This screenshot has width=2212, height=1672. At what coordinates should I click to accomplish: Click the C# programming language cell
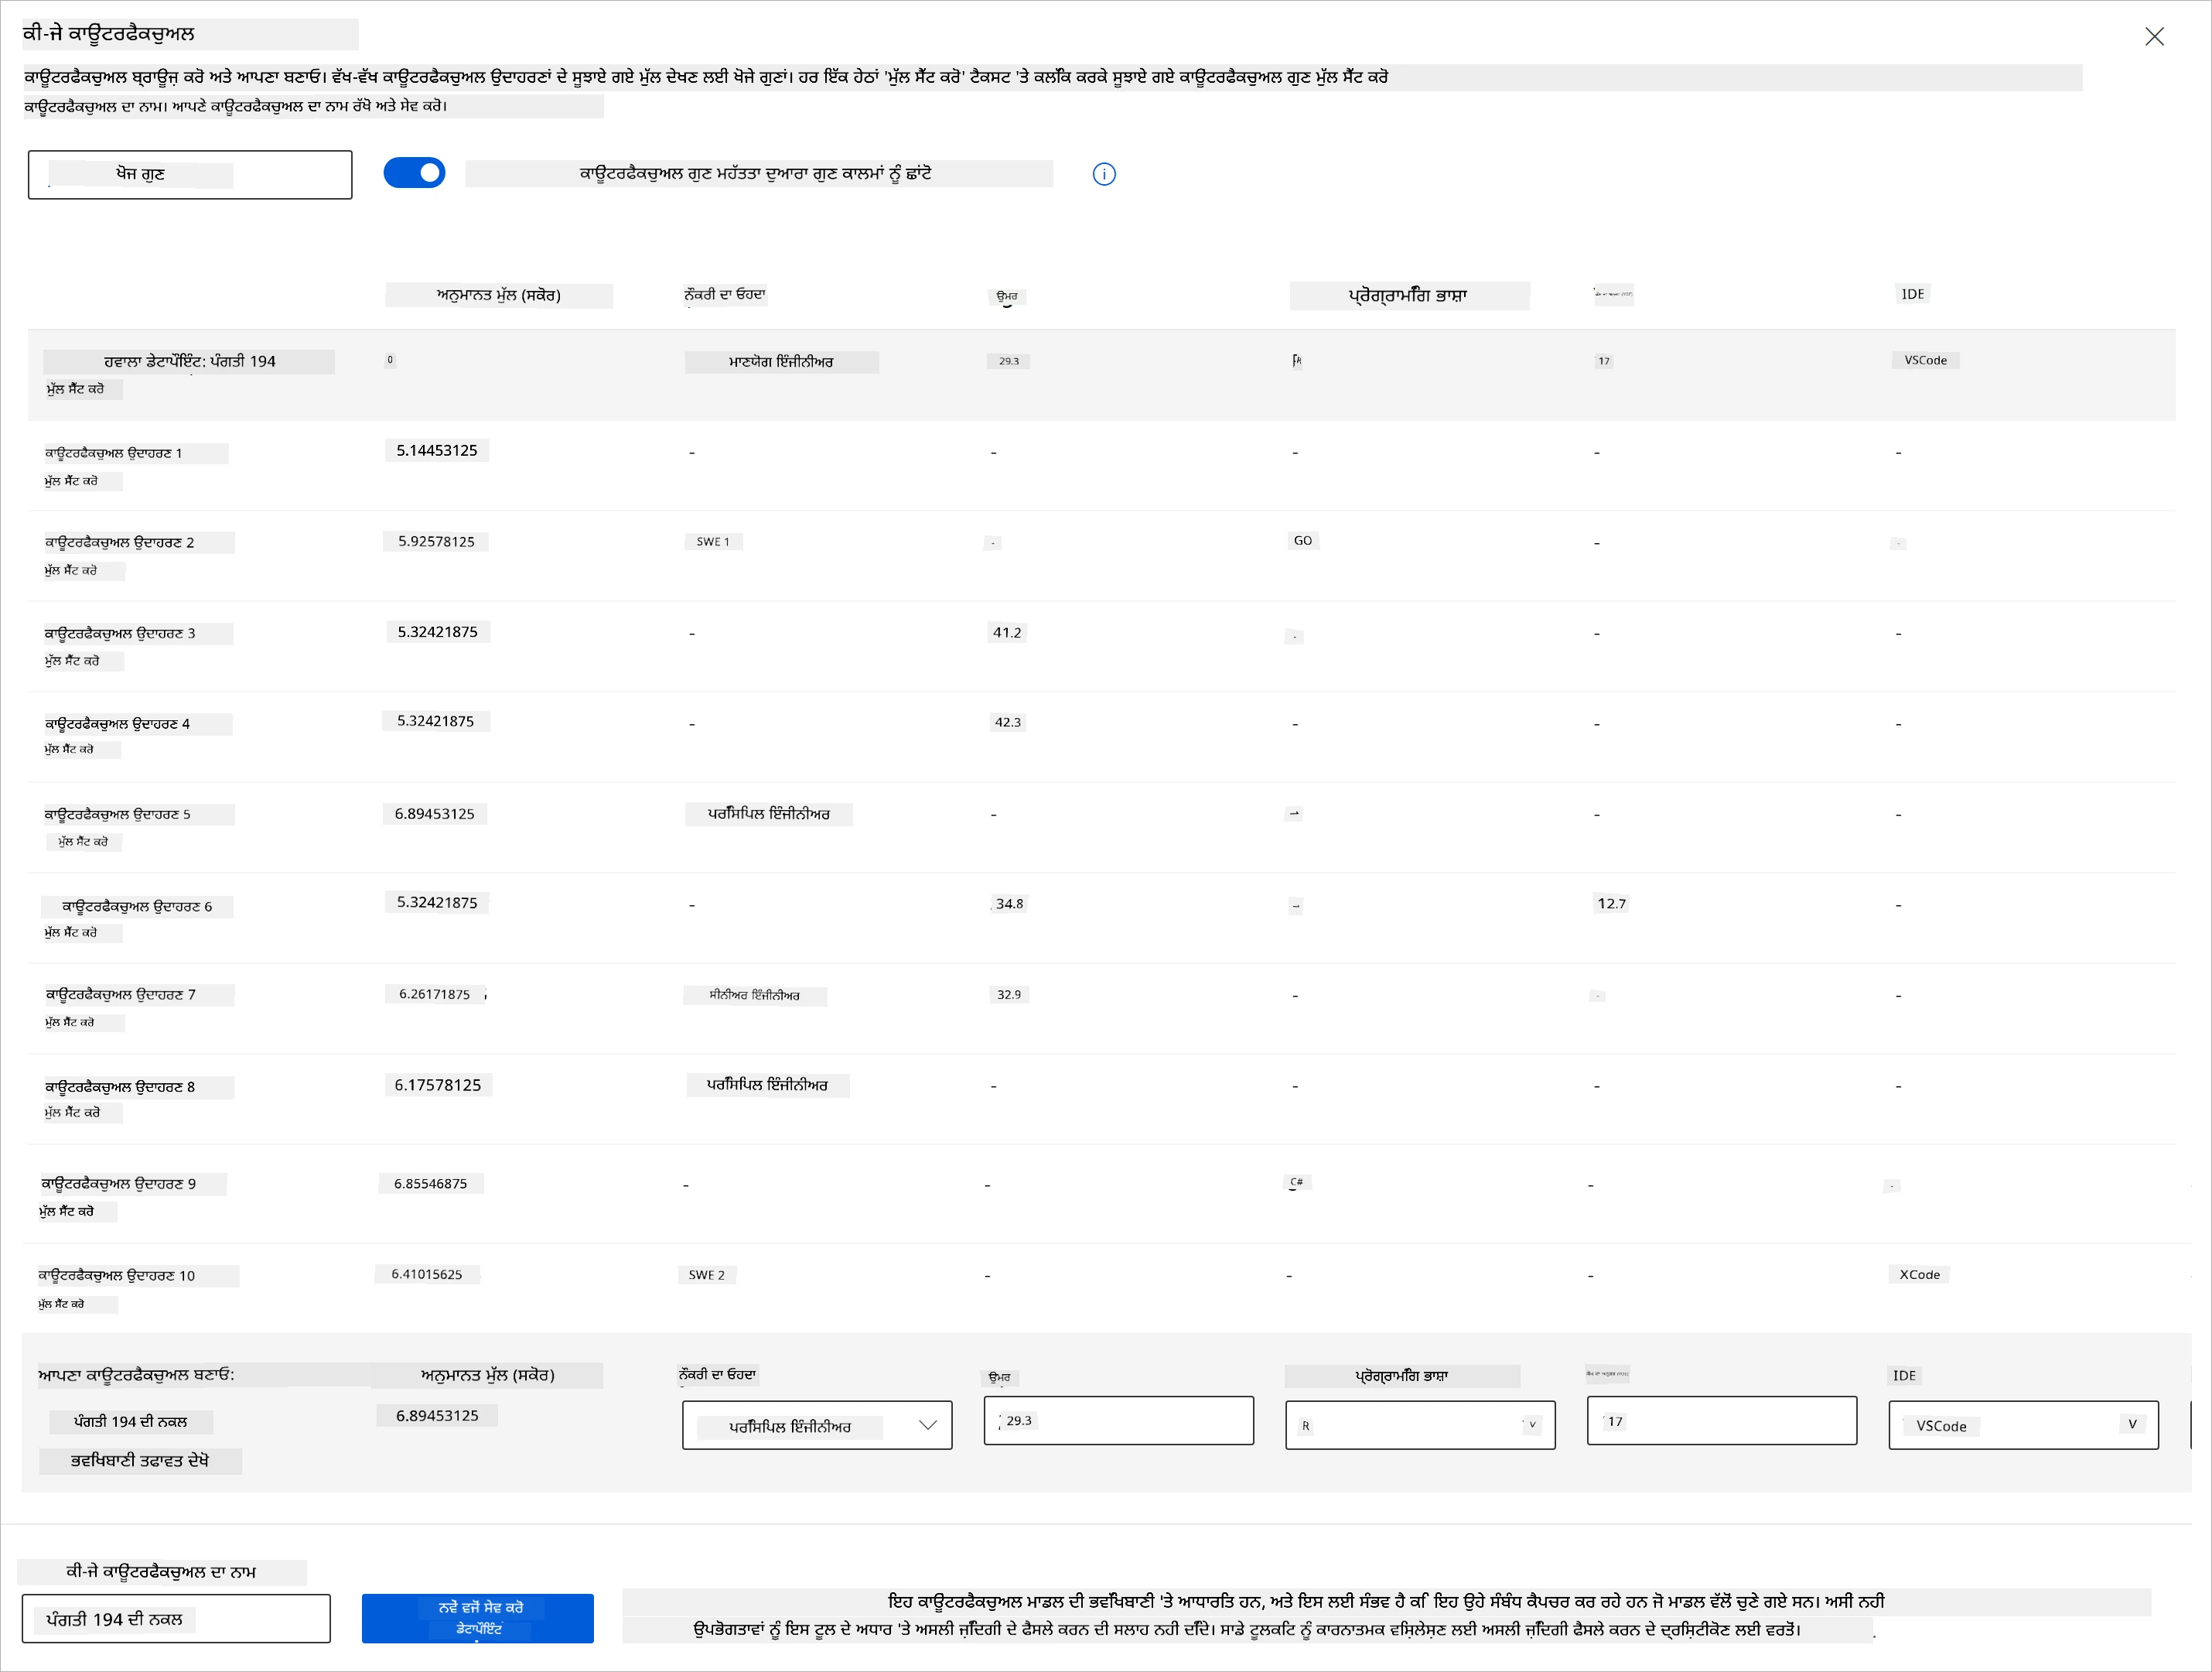1297,1181
